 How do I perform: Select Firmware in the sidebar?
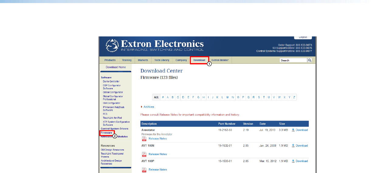tap(107, 133)
